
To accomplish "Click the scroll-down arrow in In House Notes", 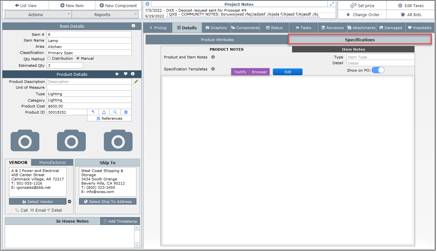I will 137,246.
